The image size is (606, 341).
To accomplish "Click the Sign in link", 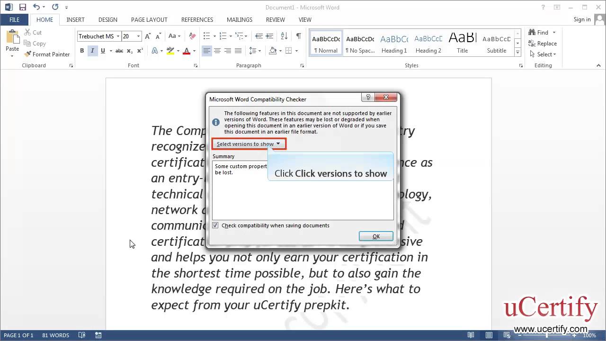I will pos(582,19).
